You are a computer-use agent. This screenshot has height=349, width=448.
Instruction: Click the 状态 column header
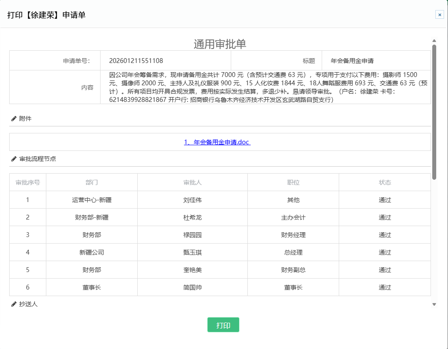point(385,182)
